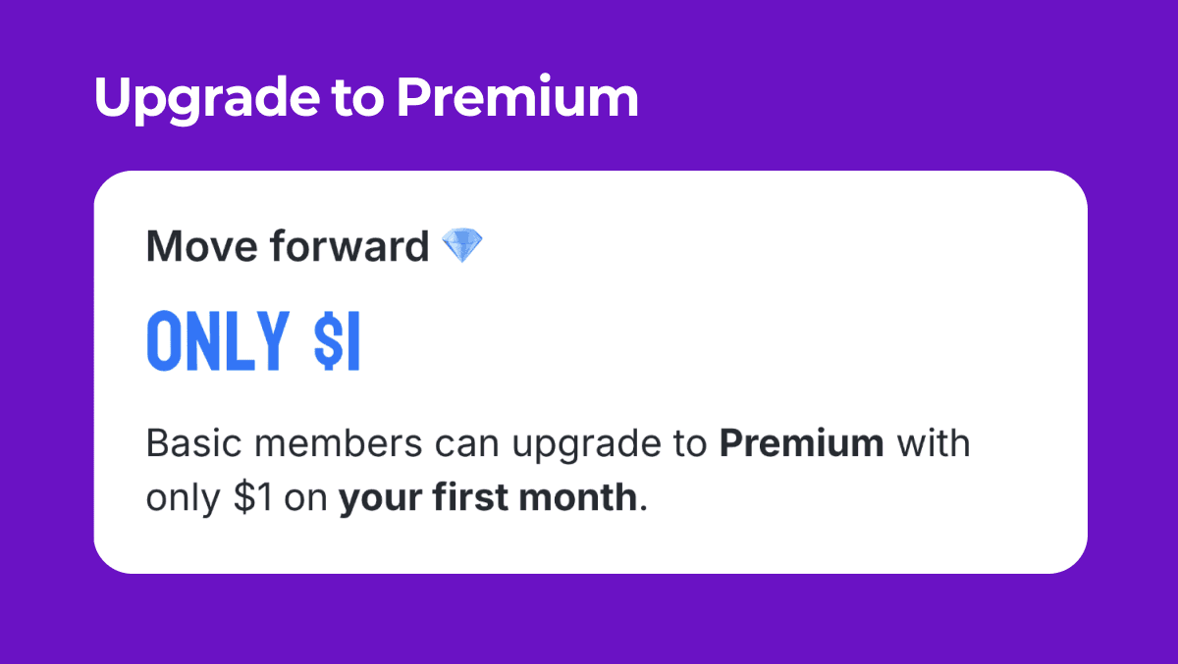1178x664 pixels.
Task: Click the large blue "$1" price figure
Action: (338, 340)
